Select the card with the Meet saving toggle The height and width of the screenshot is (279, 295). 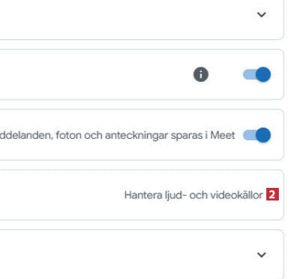click(142, 135)
